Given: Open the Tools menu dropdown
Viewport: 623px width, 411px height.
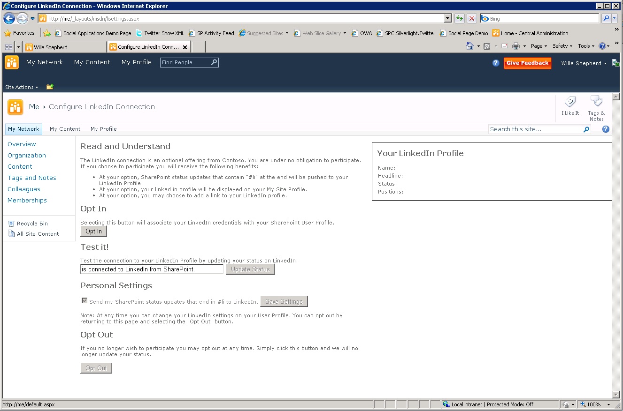Looking at the screenshot, I should coord(586,46).
